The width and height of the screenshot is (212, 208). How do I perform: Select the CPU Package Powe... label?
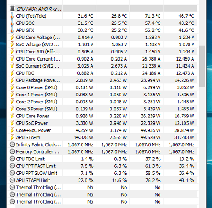[38, 80]
